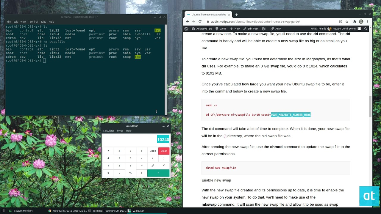381x214 pixels.
Task: Open the Chrome three-dot menu
Action: pos(368,21)
